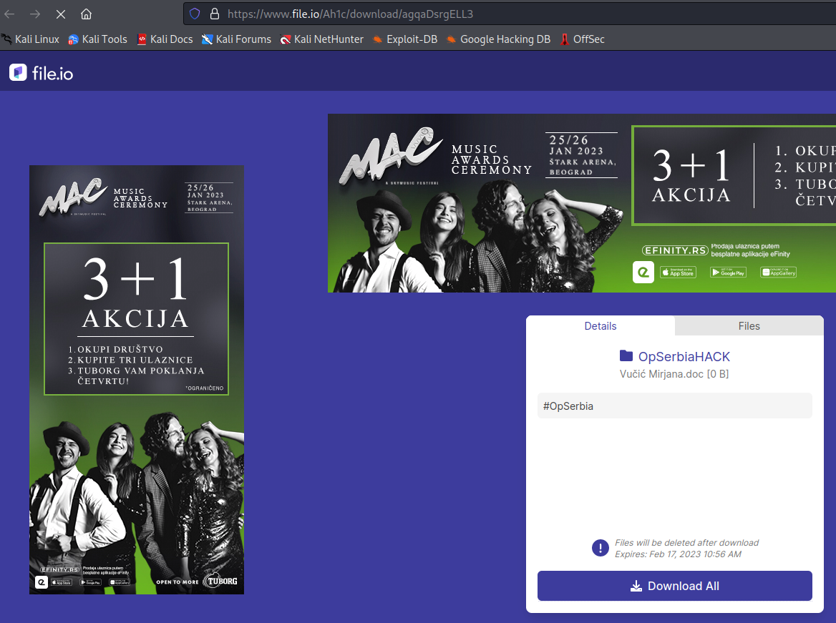The width and height of the screenshot is (836, 623).
Task: Open the horizontal MAC Music Awards banner
Action: pyautogui.click(x=582, y=203)
